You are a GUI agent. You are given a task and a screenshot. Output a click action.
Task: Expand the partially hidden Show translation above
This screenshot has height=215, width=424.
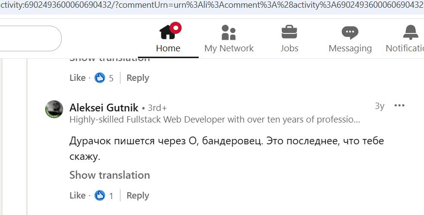click(109, 59)
